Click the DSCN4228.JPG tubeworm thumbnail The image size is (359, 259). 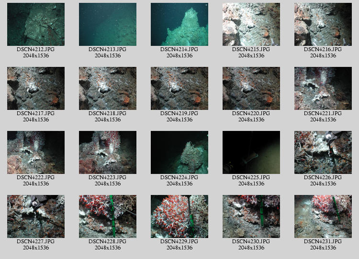tap(108, 216)
